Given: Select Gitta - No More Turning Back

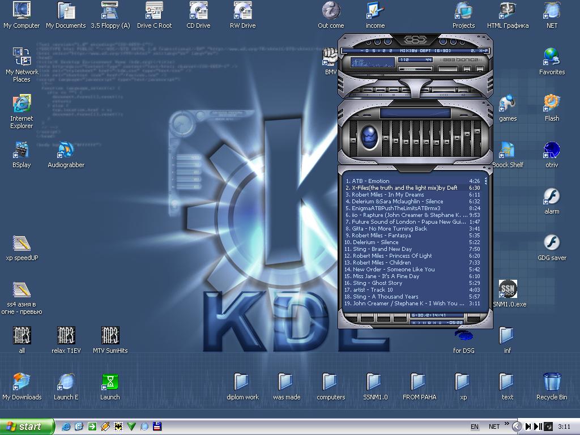Looking at the screenshot, I should [x=412, y=229].
